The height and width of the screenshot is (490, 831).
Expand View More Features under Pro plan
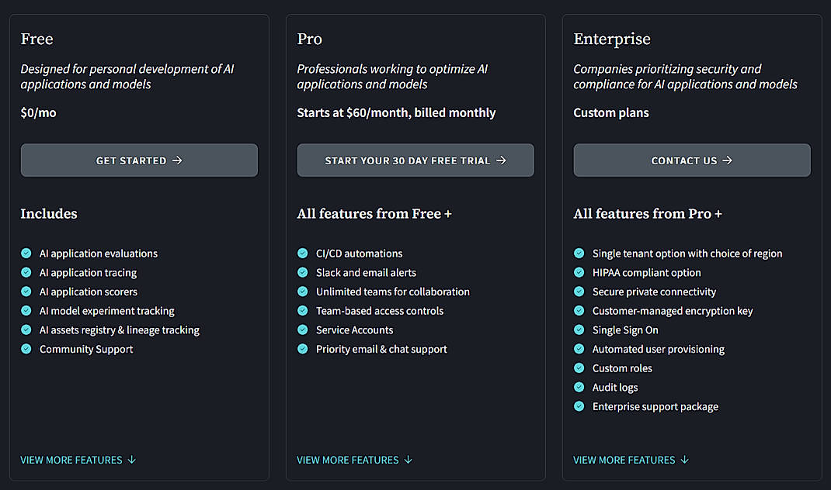(355, 460)
